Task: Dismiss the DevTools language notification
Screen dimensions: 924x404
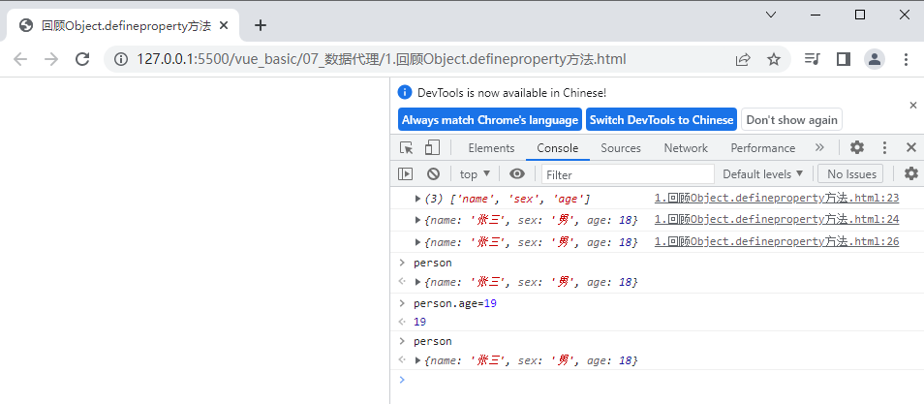Action: point(912,106)
